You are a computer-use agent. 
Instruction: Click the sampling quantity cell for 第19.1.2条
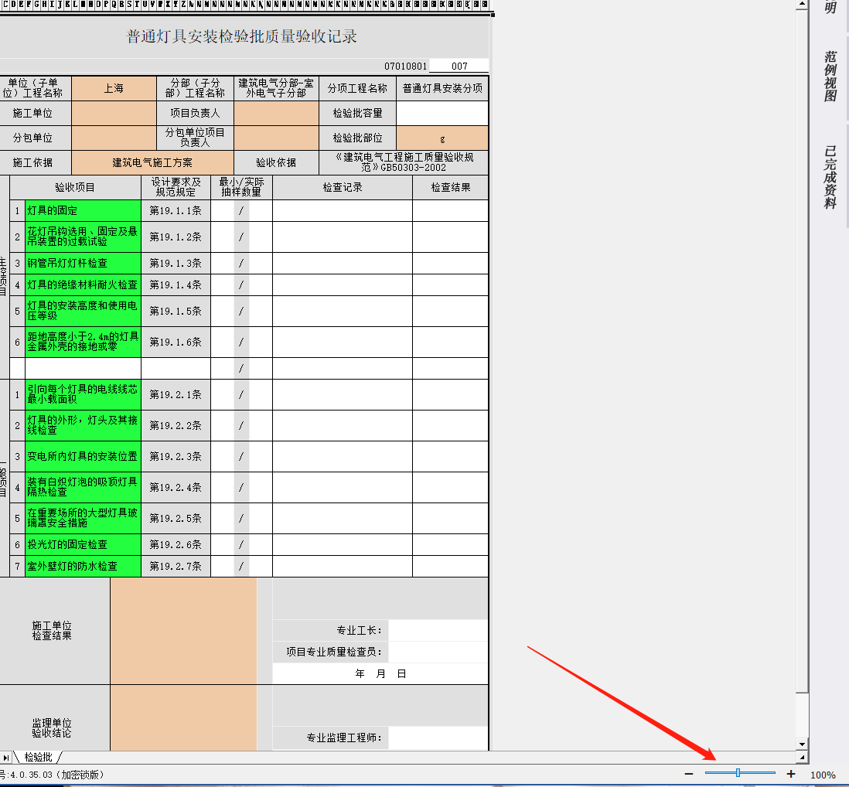tap(241, 237)
